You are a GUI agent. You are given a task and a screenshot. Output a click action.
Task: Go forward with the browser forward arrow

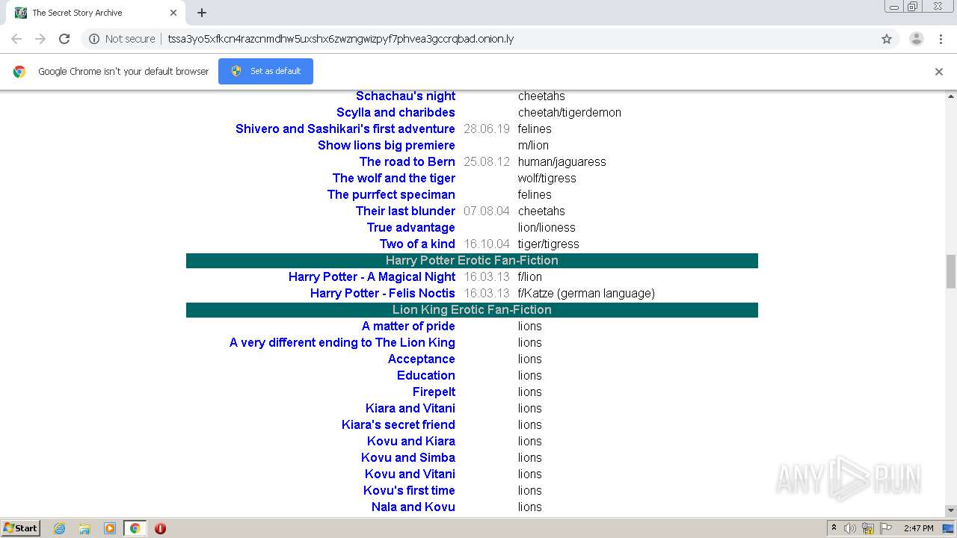pos(40,39)
